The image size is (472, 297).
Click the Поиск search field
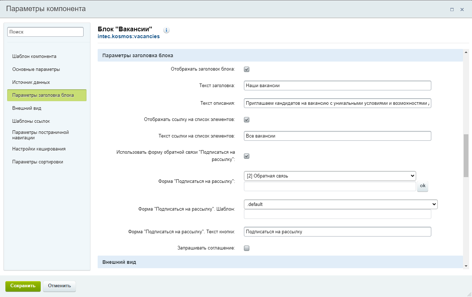(45, 32)
